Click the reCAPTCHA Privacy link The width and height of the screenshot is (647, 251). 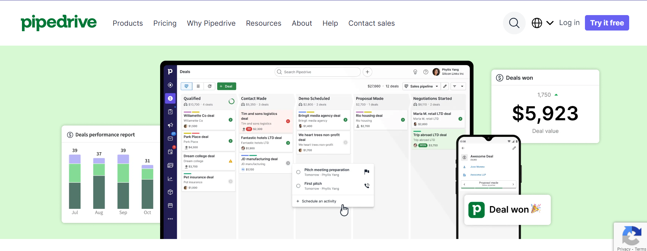624,249
